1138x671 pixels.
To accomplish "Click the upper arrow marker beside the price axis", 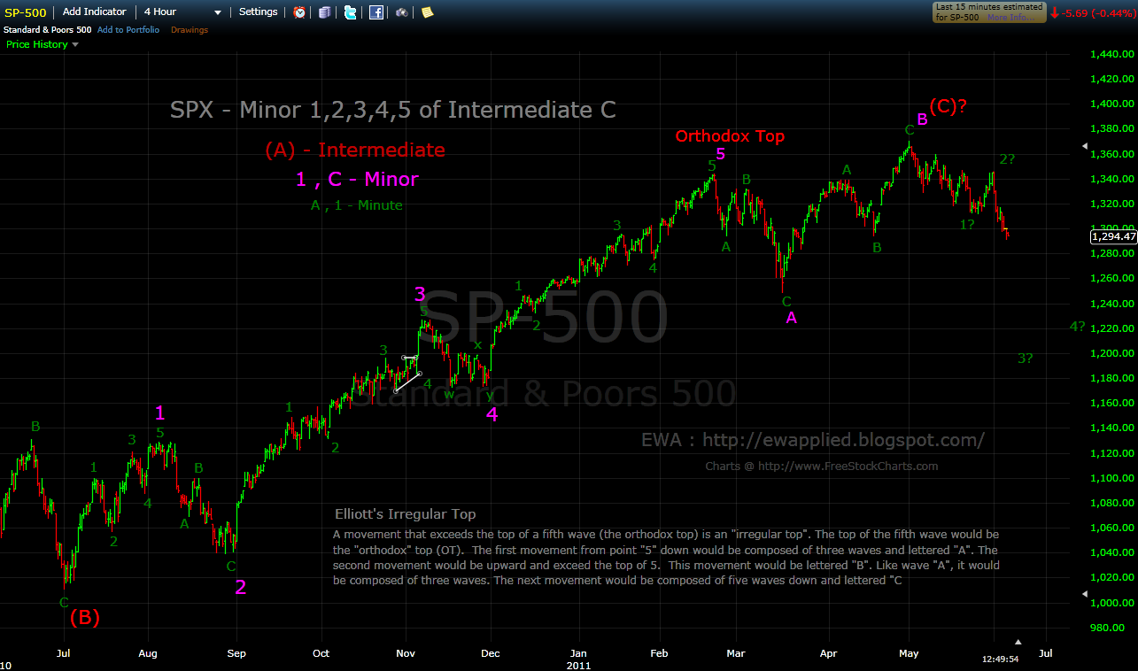I will pos(1084,146).
